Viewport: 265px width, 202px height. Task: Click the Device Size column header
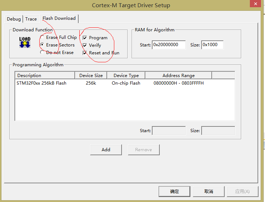[91, 75]
